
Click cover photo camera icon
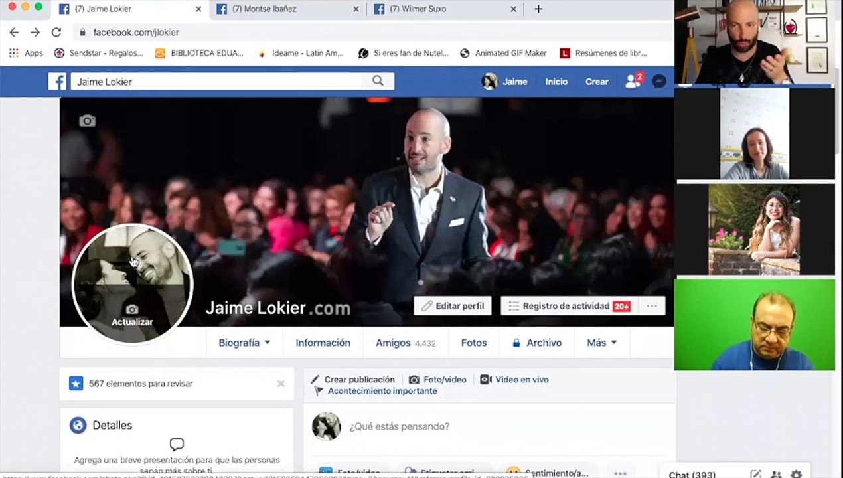click(x=87, y=121)
